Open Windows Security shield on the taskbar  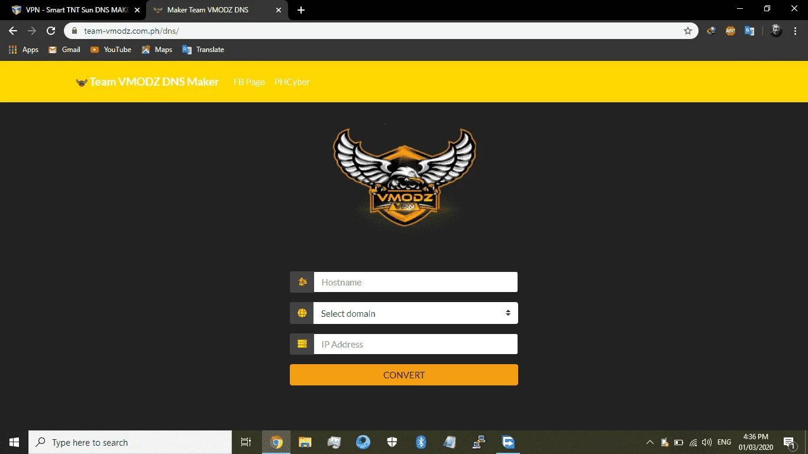point(392,442)
